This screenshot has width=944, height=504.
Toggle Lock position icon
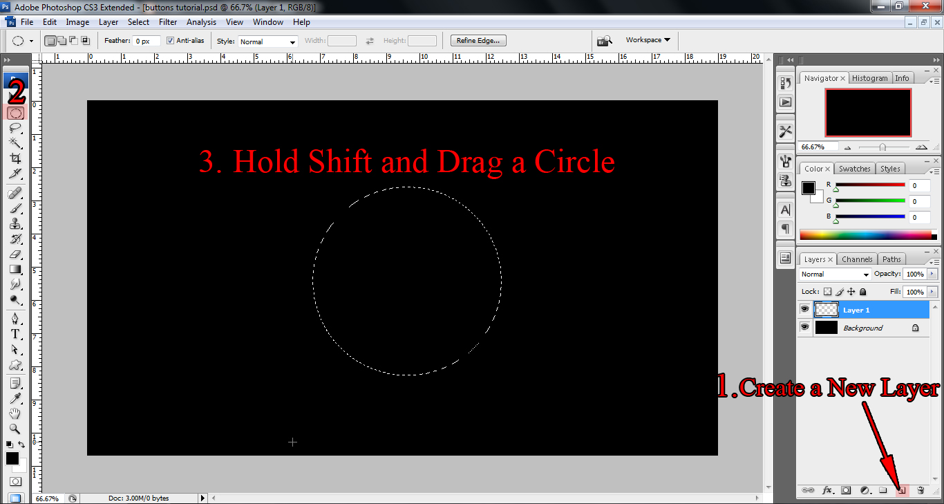[x=851, y=292]
